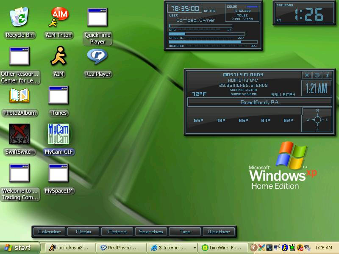The height and width of the screenshot is (254, 339).
Task: Click the SUNSET: 8:48 PM text
Action: [243, 94]
